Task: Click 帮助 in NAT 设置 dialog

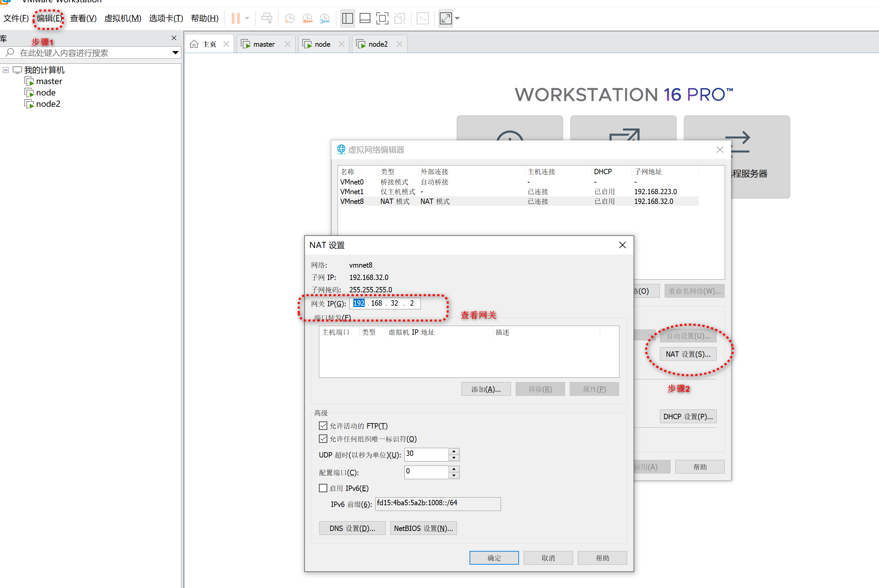Action: pyautogui.click(x=602, y=558)
